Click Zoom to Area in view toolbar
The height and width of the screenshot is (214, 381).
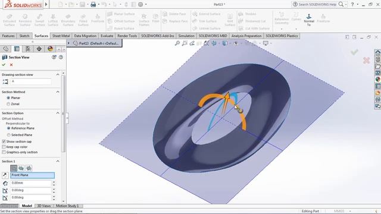[x=185, y=43]
